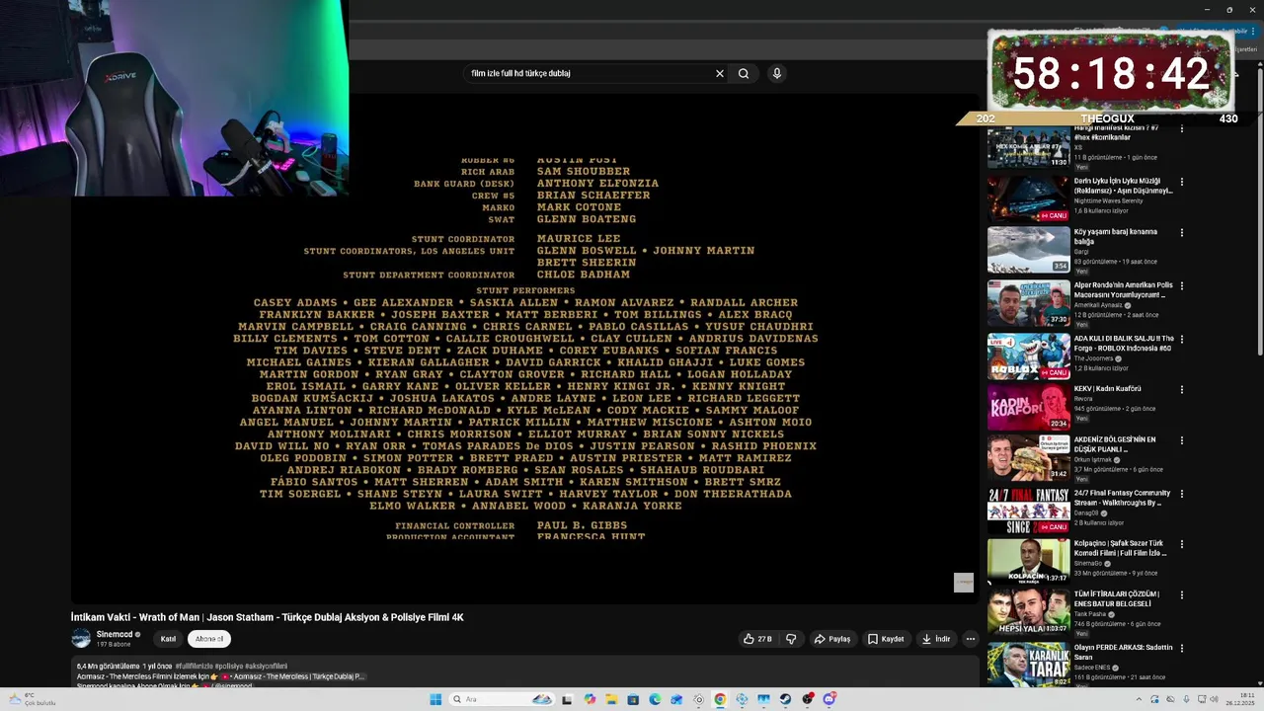This screenshot has height=711, width=1264.
Task: Open Kolpaçino film thumbnail
Action: [1028, 561]
